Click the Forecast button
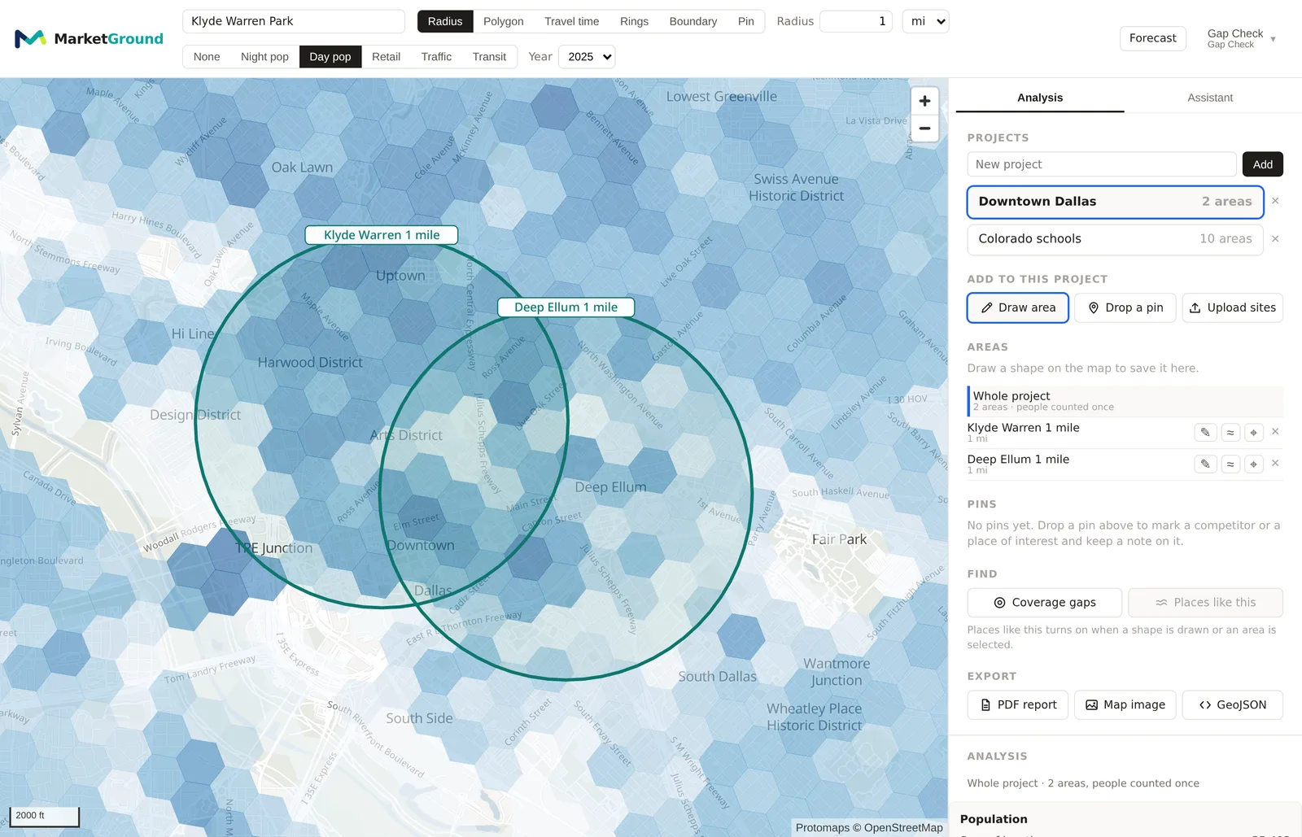This screenshot has width=1302, height=837. coord(1152,38)
